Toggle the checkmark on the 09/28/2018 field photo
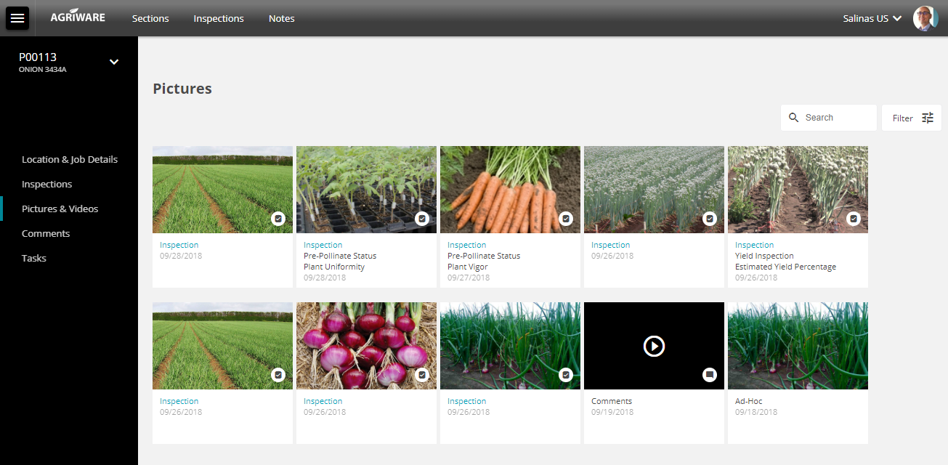The image size is (948, 465). click(278, 218)
